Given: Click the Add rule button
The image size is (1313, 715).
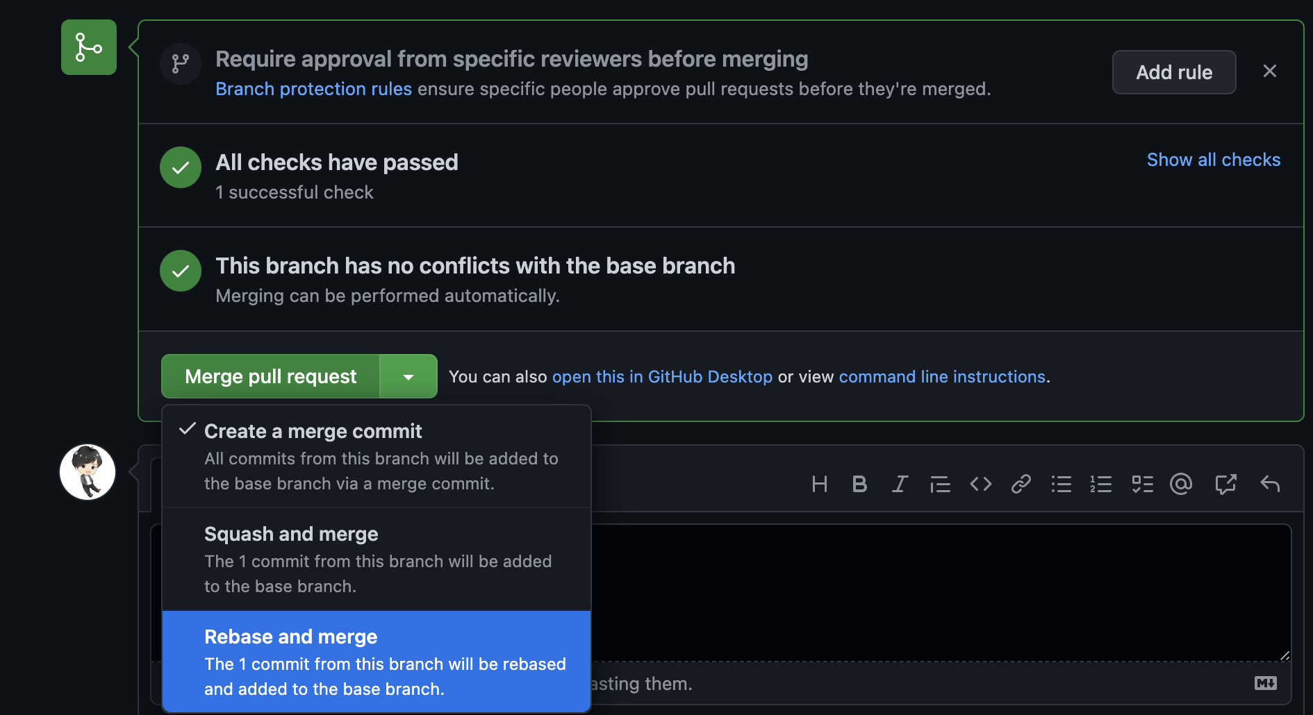Looking at the screenshot, I should (1173, 71).
